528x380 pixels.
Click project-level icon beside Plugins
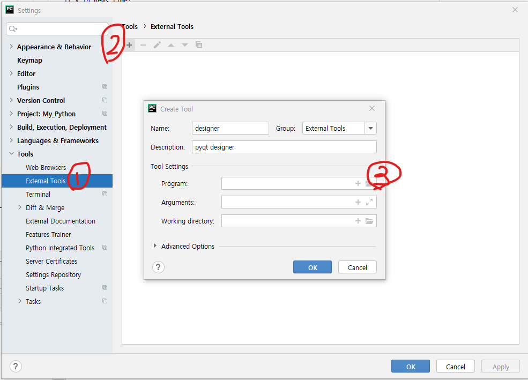[105, 87]
